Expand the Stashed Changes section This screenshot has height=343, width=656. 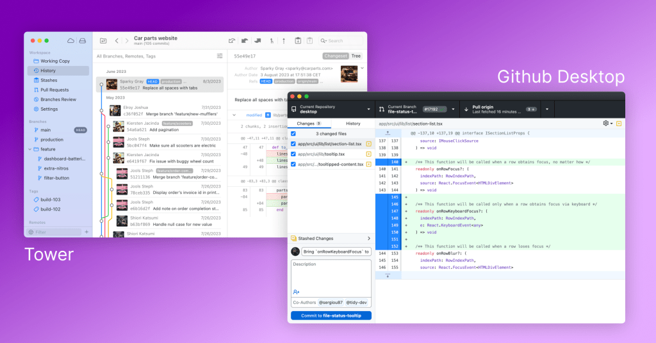click(x=331, y=239)
